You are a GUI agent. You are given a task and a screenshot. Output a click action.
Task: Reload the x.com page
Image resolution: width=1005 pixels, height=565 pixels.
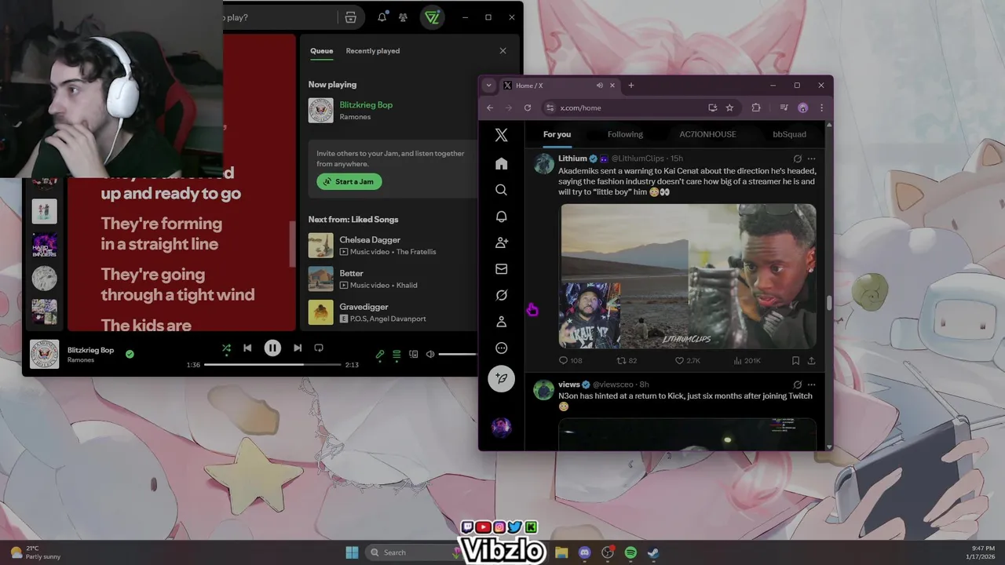pos(528,108)
